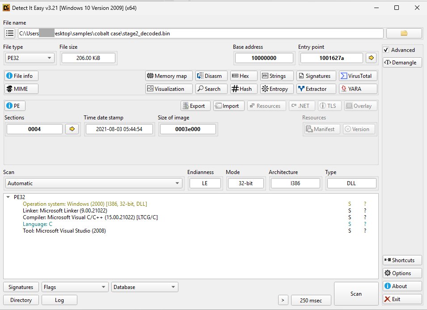The height and width of the screenshot is (310, 427).
Task: Open the MIME button
Action: [x=21, y=89]
